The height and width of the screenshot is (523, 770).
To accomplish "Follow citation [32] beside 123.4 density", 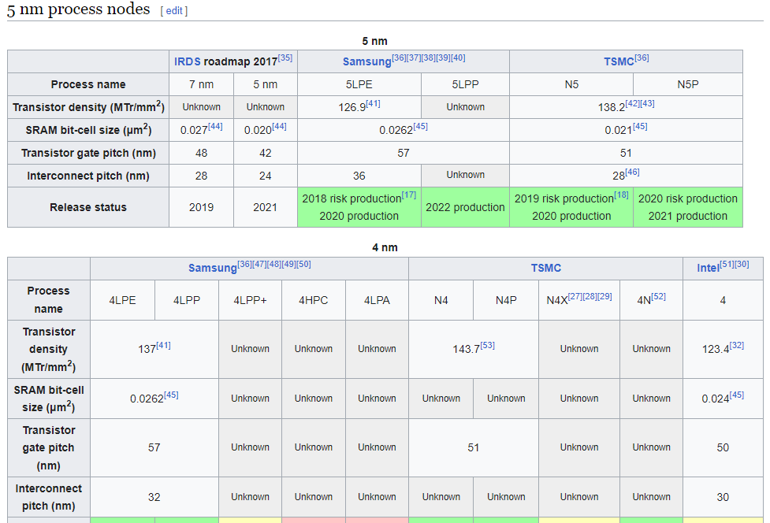I will [x=737, y=346].
